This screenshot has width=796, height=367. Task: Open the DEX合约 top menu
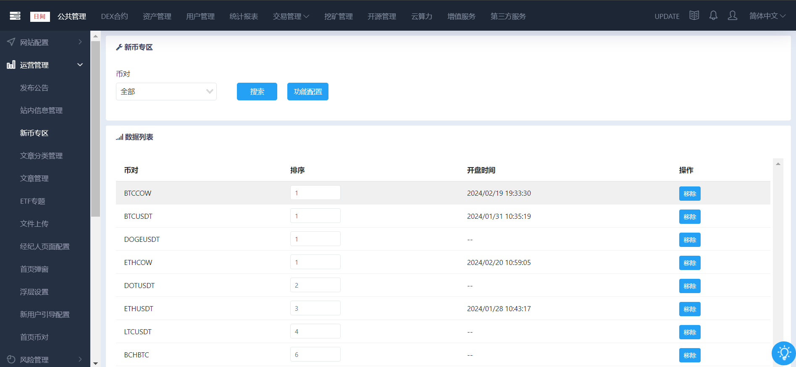(x=114, y=16)
